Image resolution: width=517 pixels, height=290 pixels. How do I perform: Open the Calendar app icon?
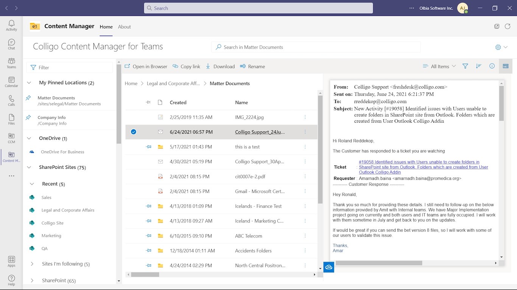[x=11, y=82]
